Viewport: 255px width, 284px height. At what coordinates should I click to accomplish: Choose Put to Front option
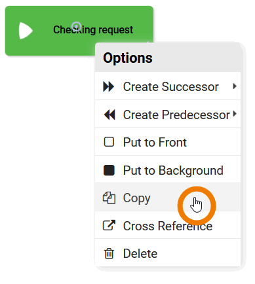pos(168,142)
